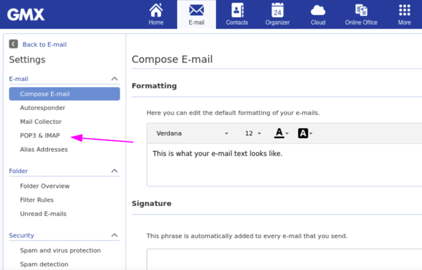This screenshot has height=270, width=422.
Task: Open Spam and virus protection settings
Action: 60,250
